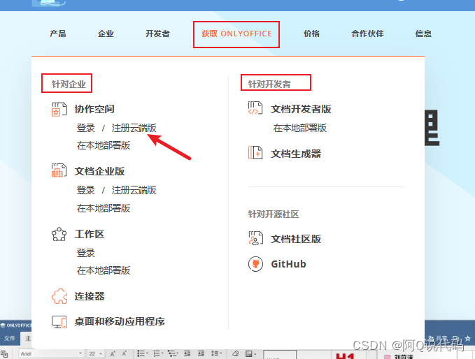Open the 开发者 menu
This screenshot has width=475, height=359.
point(157,34)
